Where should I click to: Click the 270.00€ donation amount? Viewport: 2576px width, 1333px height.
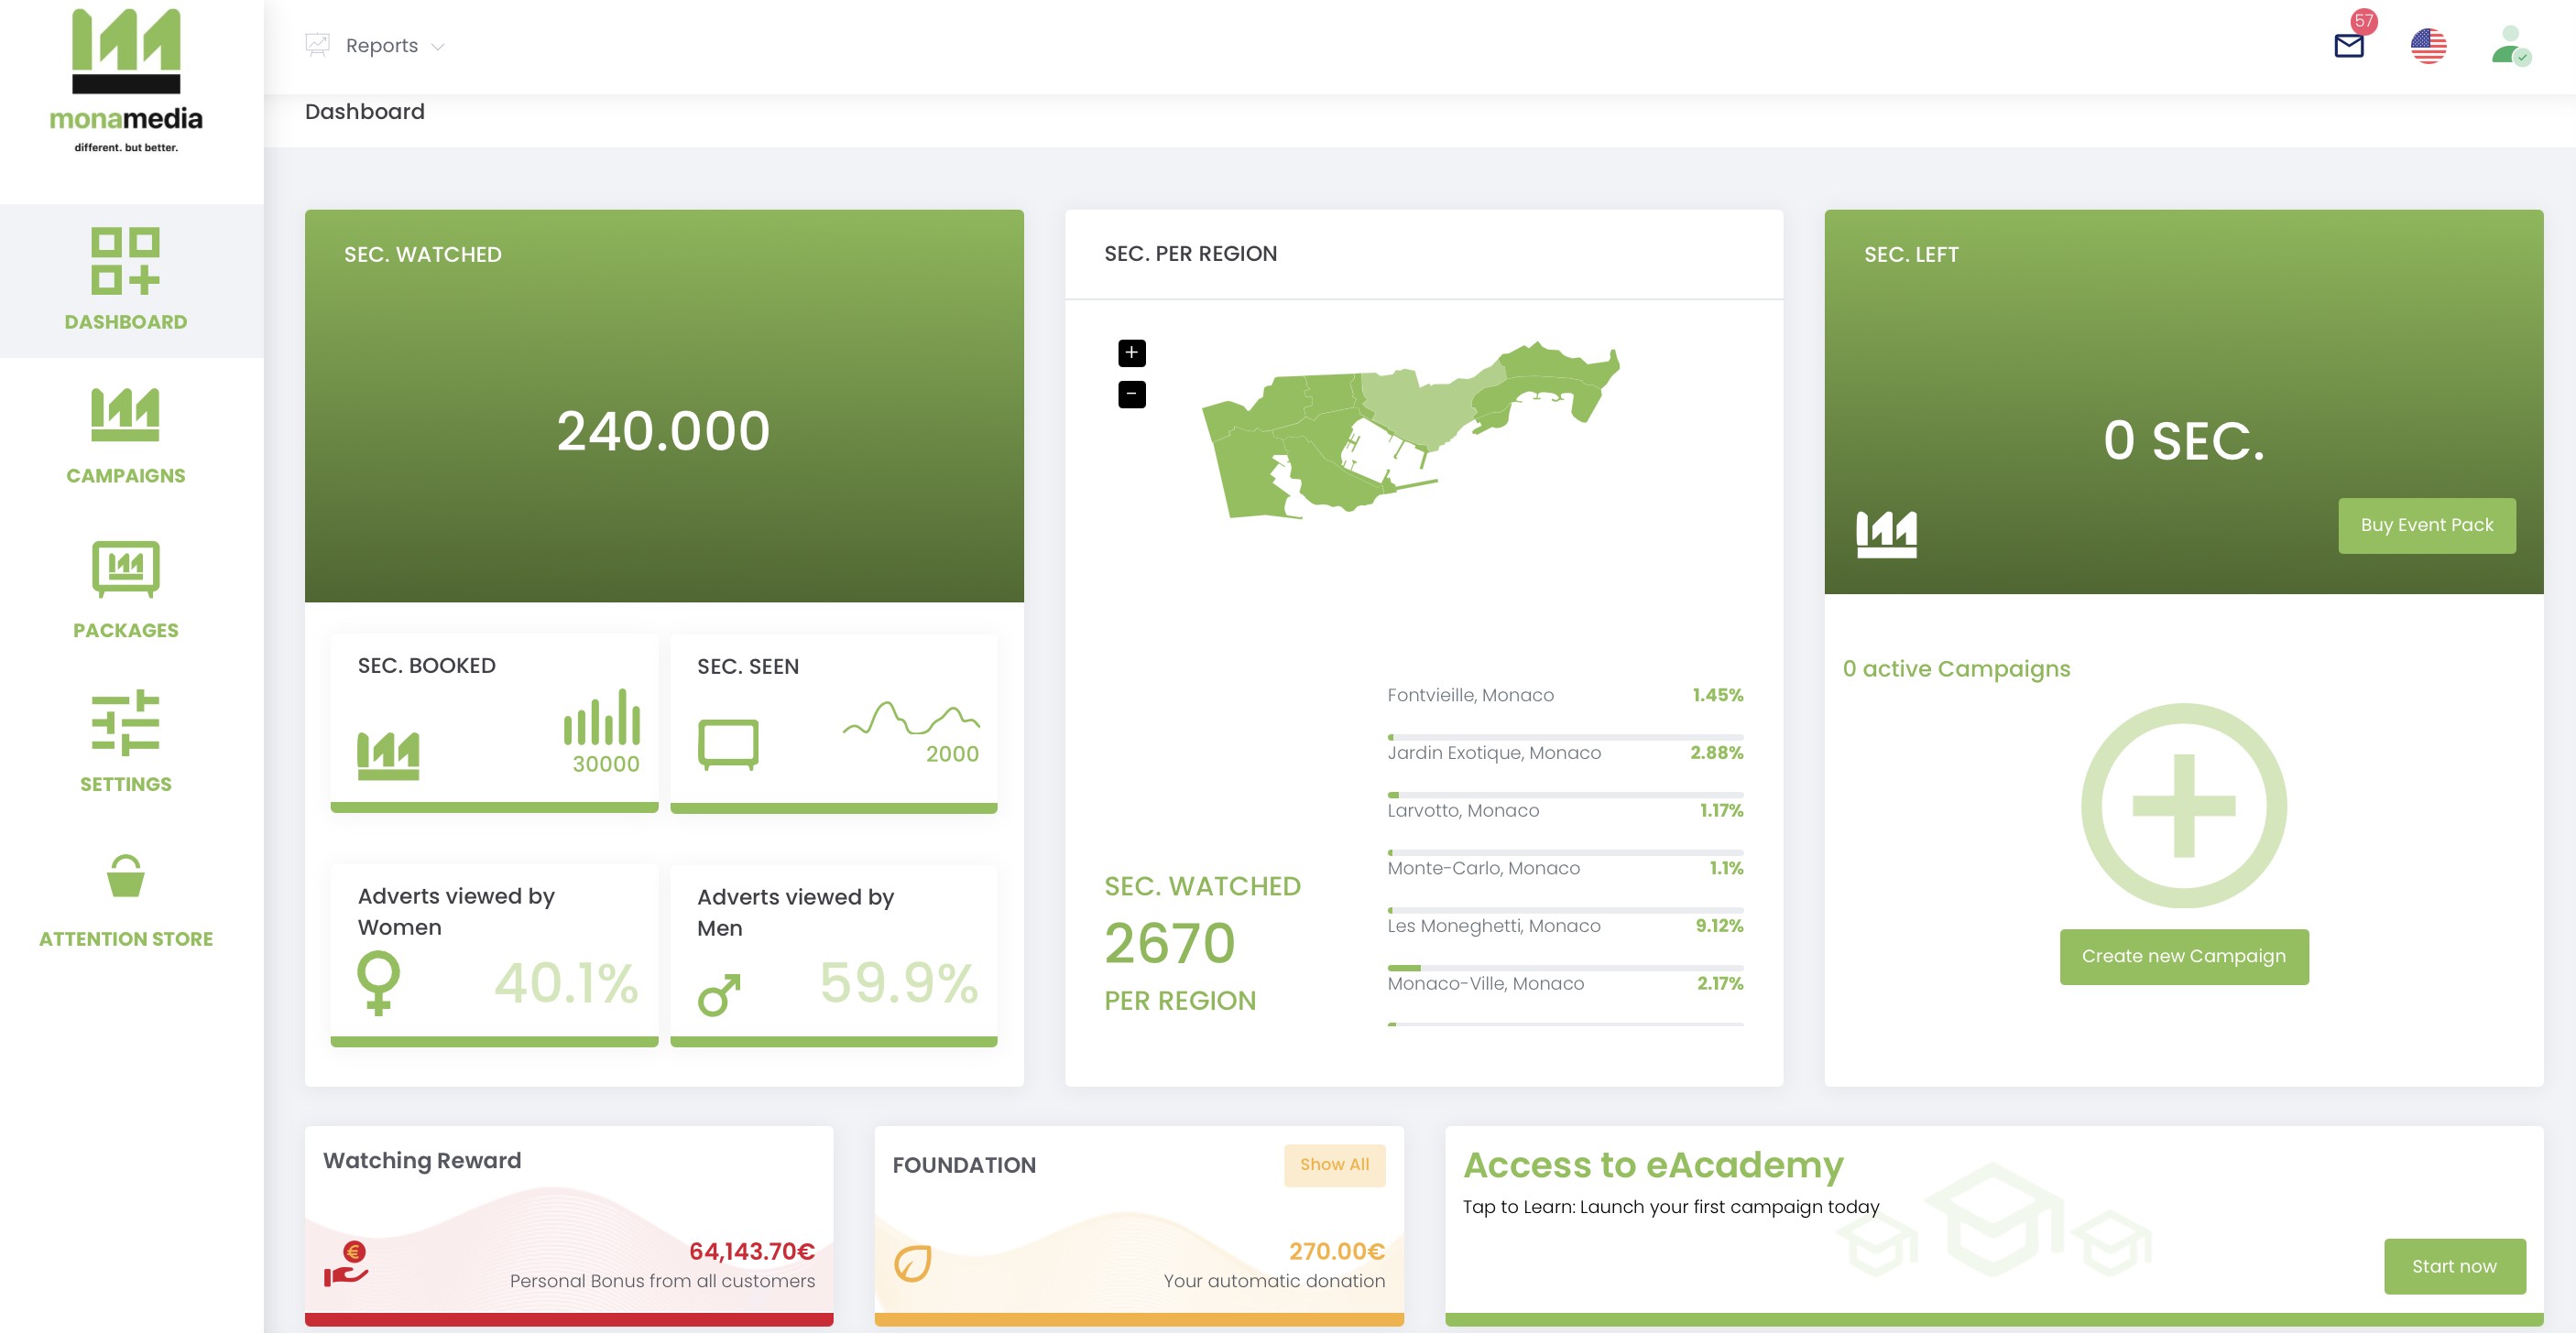[x=1337, y=1252]
